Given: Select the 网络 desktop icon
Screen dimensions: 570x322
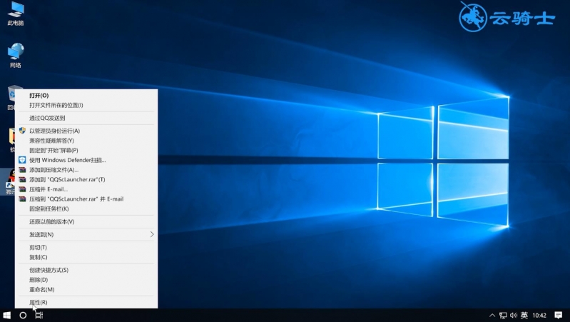Looking at the screenshot, I should (16, 56).
